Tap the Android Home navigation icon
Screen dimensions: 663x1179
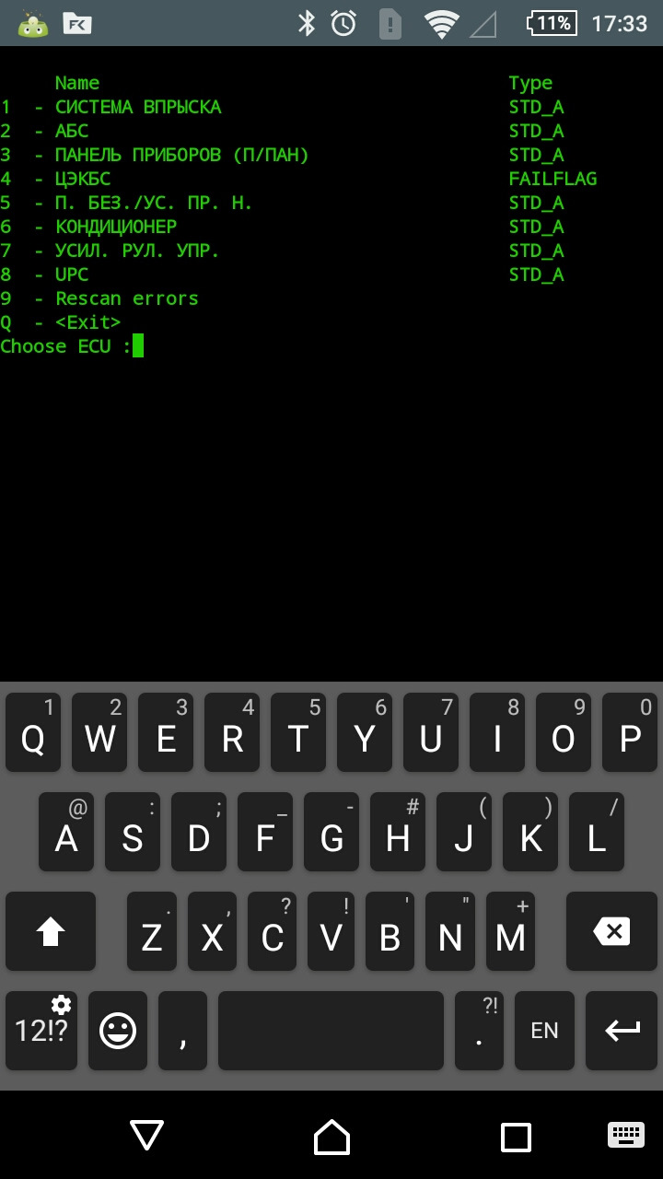pos(331,1137)
